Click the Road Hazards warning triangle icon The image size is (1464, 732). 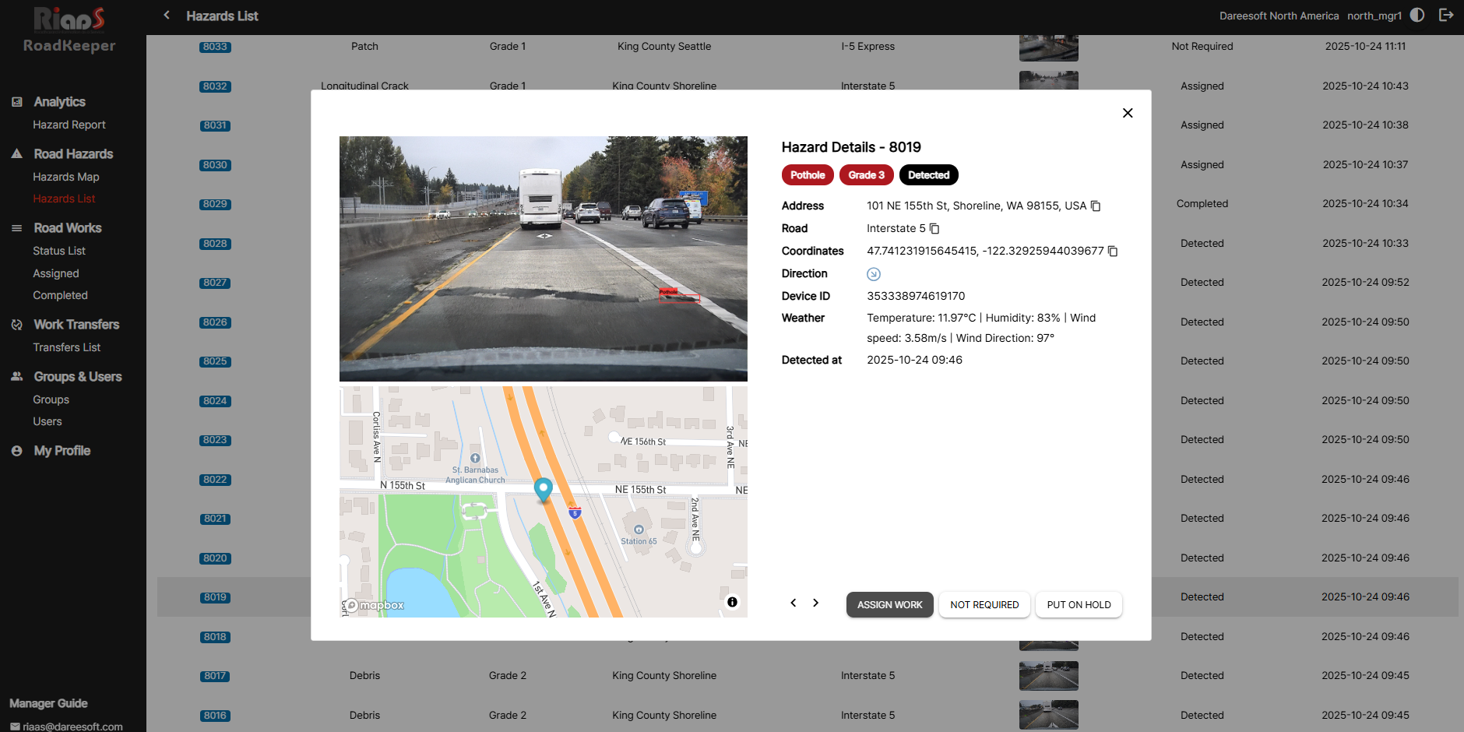(x=16, y=153)
